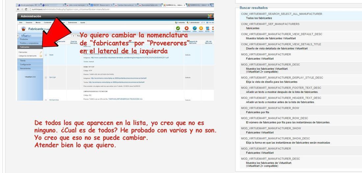Open the Categorías de fabricante submenu item
The image size is (362, 173).
click(x=27, y=56)
